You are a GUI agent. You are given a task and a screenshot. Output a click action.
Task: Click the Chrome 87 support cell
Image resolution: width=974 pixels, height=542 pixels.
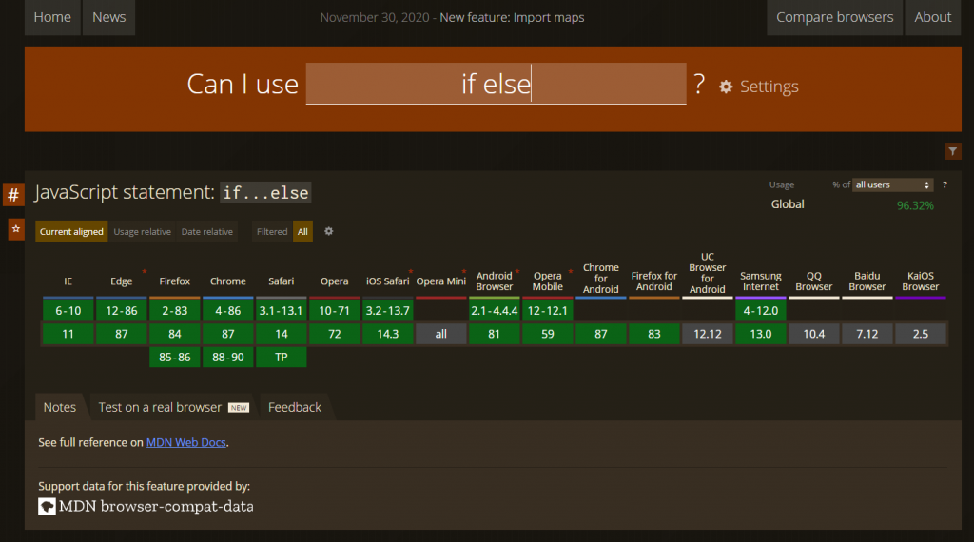point(227,334)
